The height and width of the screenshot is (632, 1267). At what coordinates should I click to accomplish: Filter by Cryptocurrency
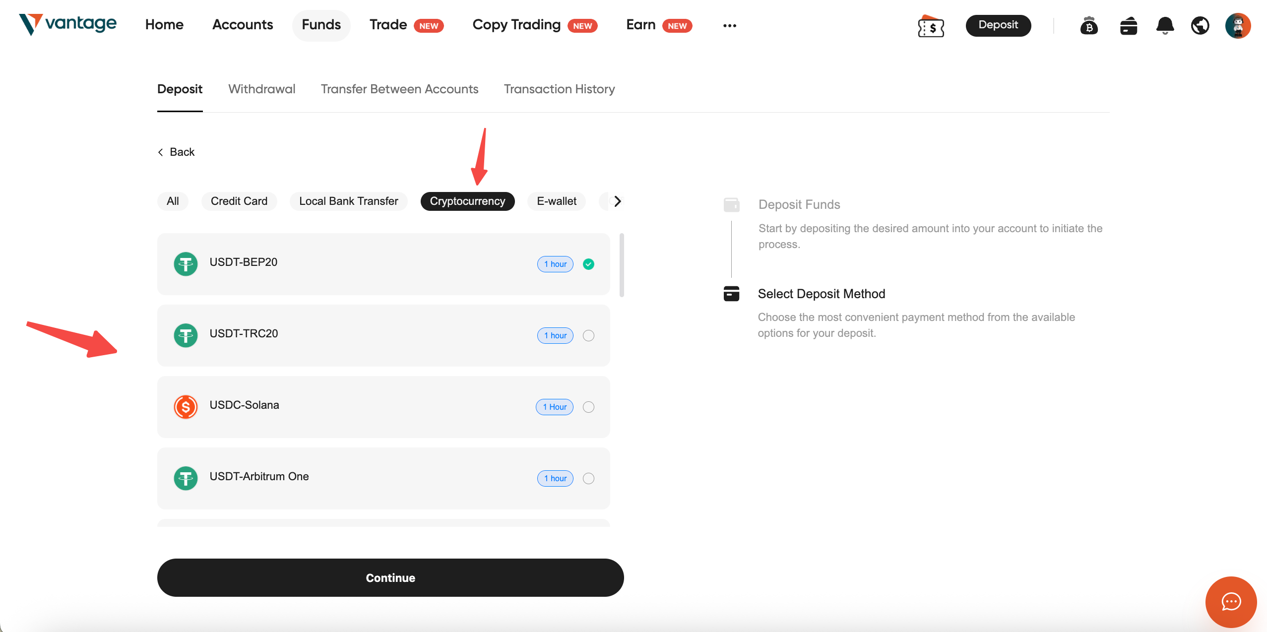[x=467, y=201]
